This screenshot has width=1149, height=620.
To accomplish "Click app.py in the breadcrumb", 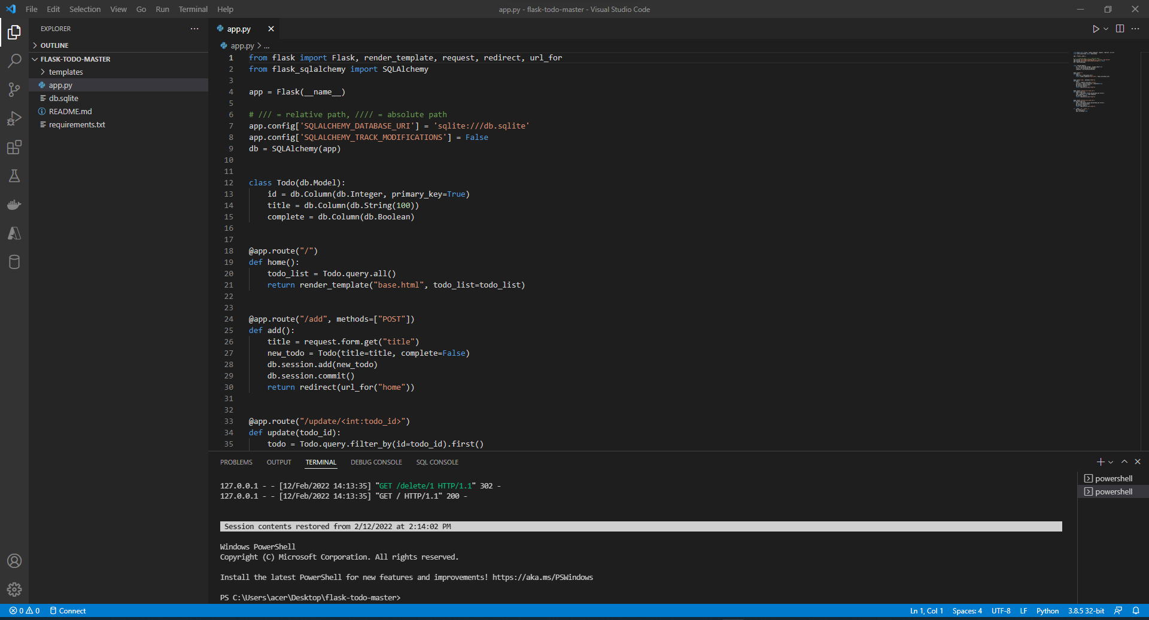I will (x=242, y=45).
